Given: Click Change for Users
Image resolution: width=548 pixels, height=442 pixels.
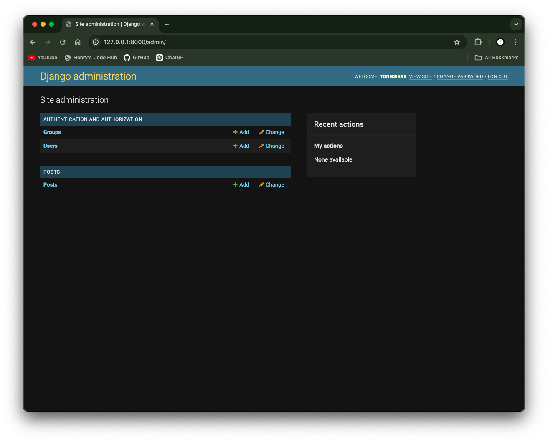Looking at the screenshot, I should click(x=271, y=146).
